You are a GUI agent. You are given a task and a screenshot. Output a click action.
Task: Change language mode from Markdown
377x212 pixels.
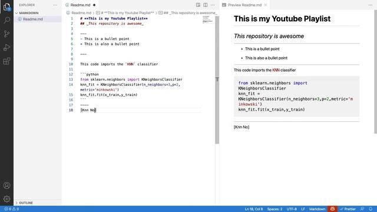pos(317,209)
